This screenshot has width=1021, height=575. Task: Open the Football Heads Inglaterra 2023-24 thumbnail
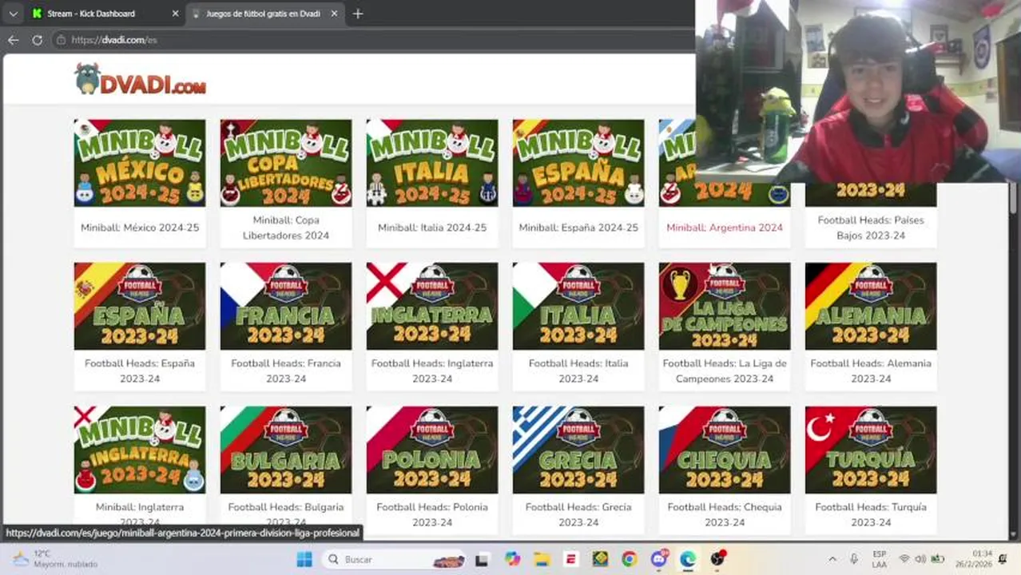point(432,307)
